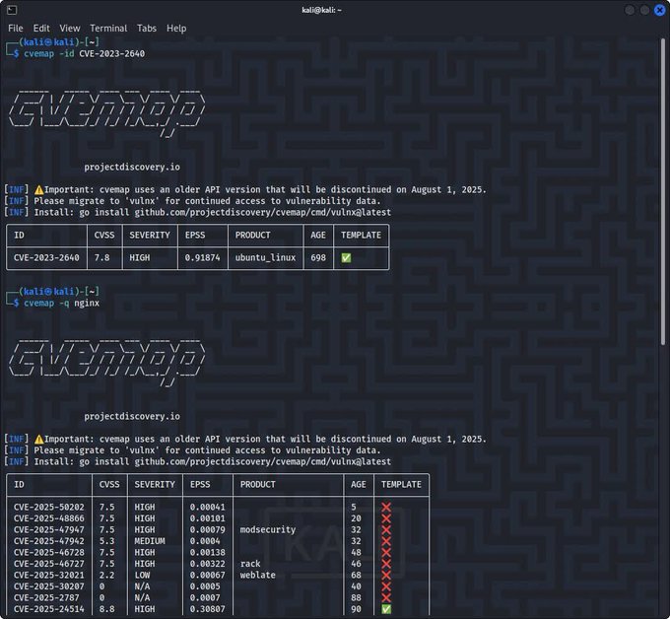Image resolution: width=670 pixels, height=619 pixels.
Task: Click the EPSS value '0.91874'
Action: click(203, 258)
